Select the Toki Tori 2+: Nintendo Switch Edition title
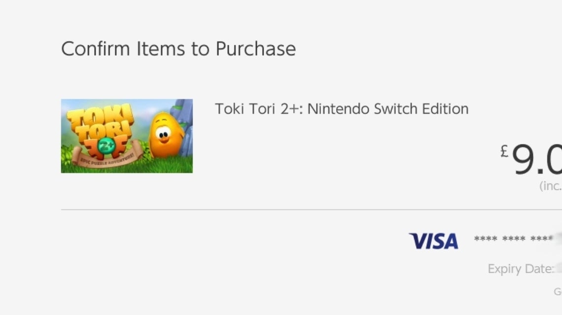The width and height of the screenshot is (562, 315). (x=341, y=109)
